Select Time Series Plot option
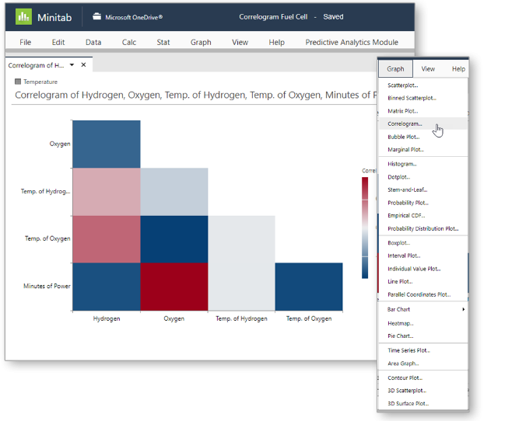The width and height of the screenshot is (512, 421). point(409,350)
